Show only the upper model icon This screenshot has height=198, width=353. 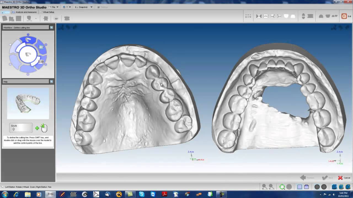321,16
